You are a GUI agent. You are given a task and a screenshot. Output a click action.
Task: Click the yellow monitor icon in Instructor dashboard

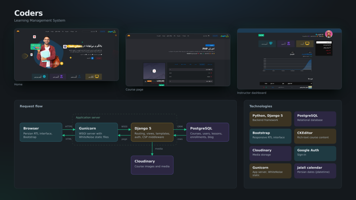(307, 43)
